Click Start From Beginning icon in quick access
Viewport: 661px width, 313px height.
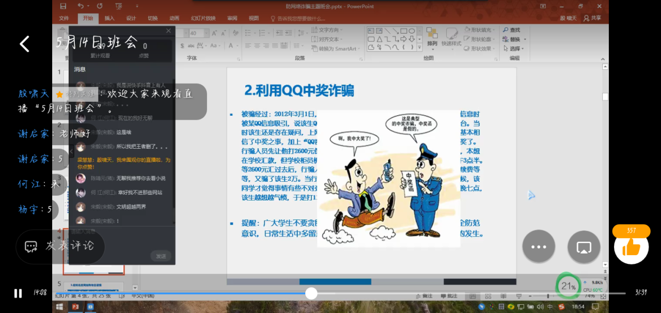(x=119, y=6)
